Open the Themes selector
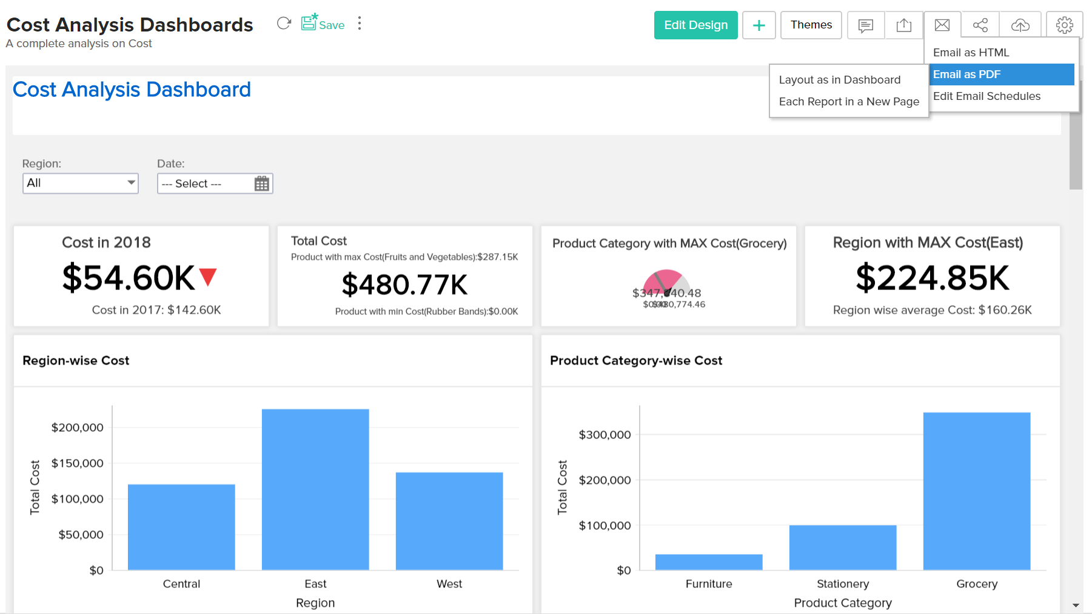Image resolution: width=1092 pixels, height=614 pixels. 811,25
